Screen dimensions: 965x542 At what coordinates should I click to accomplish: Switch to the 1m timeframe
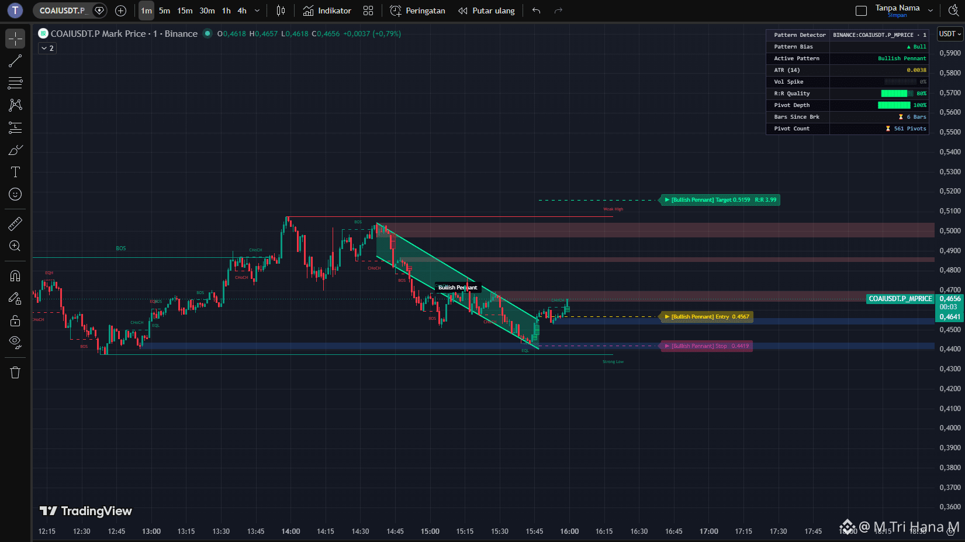[146, 11]
